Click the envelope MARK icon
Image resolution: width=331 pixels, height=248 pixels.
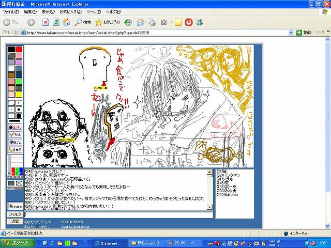[19, 183]
